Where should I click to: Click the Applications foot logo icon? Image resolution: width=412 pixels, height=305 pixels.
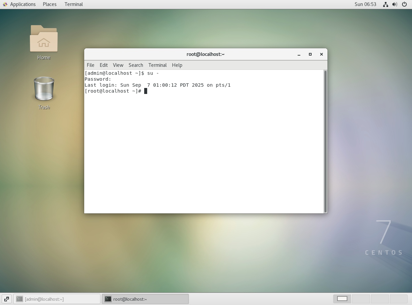[5, 4]
